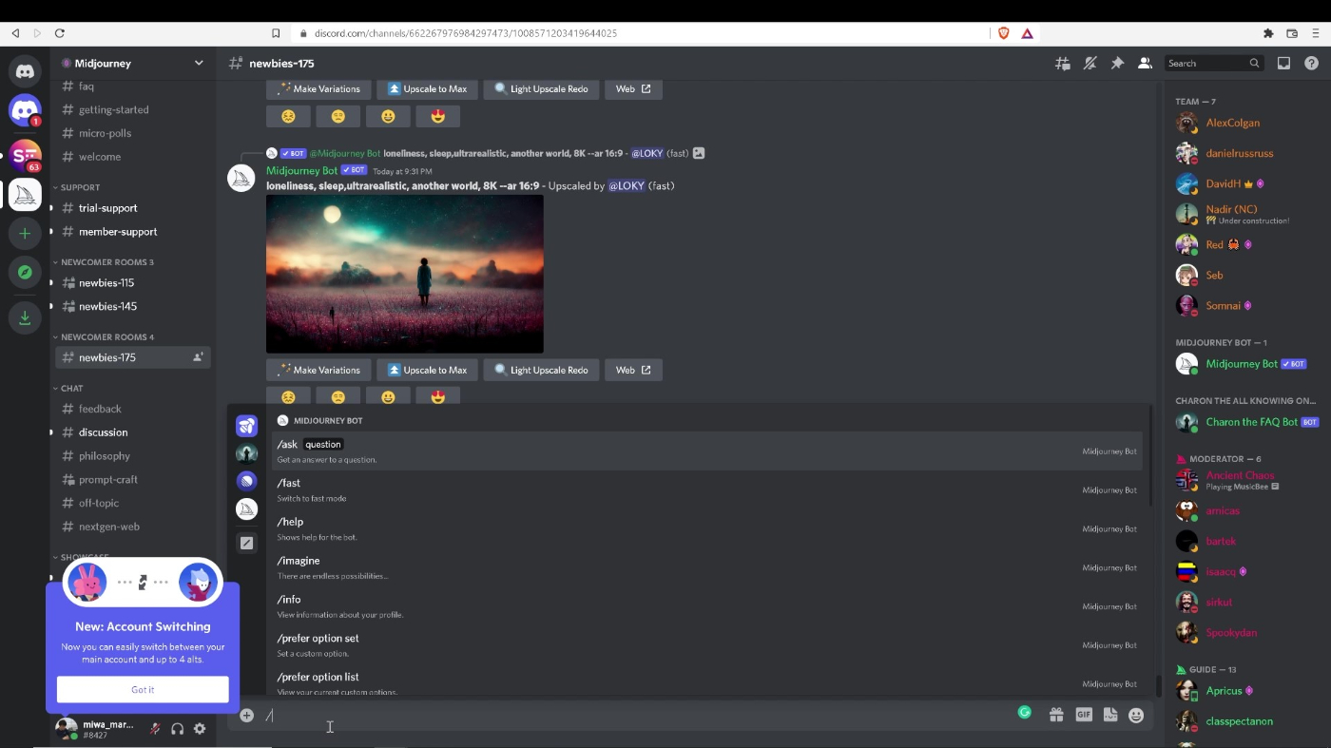Image resolution: width=1331 pixels, height=748 pixels.
Task: Open the newbies-115 channel
Action: tap(133, 282)
